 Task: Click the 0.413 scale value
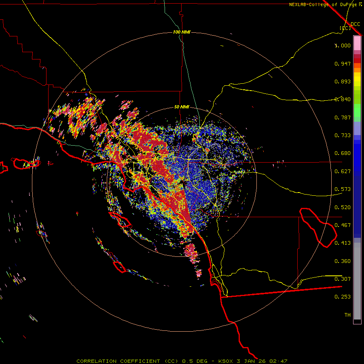pos(343,243)
